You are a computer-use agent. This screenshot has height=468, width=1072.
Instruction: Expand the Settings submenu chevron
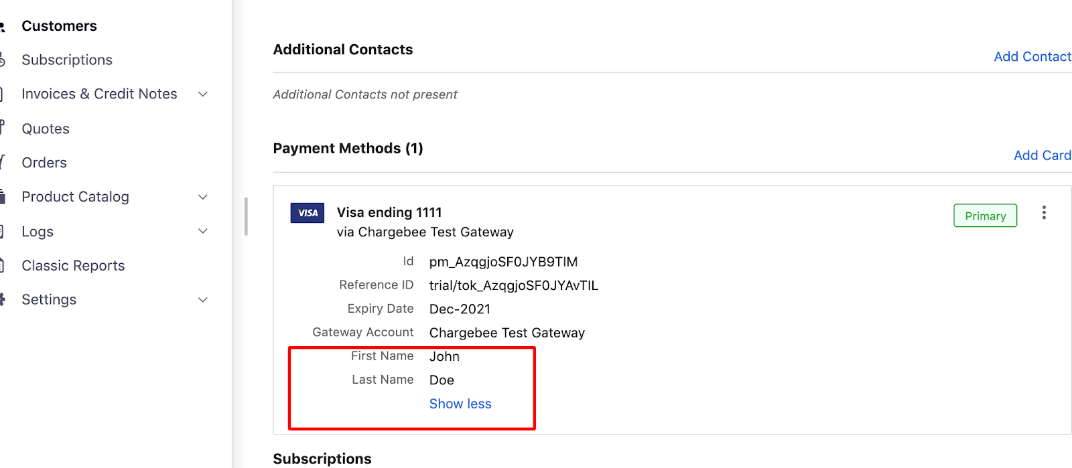(203, 300)
